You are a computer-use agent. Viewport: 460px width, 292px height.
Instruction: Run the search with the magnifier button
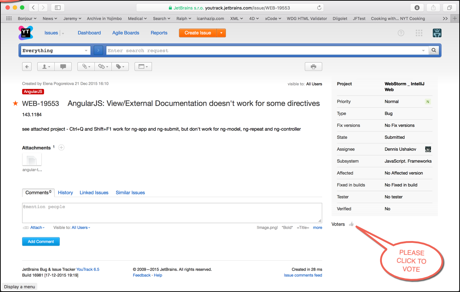tap(434, 51)
